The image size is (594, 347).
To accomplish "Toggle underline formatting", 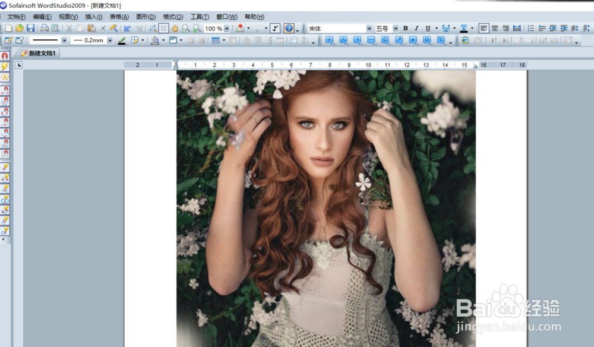I will [x=428, y=29].
